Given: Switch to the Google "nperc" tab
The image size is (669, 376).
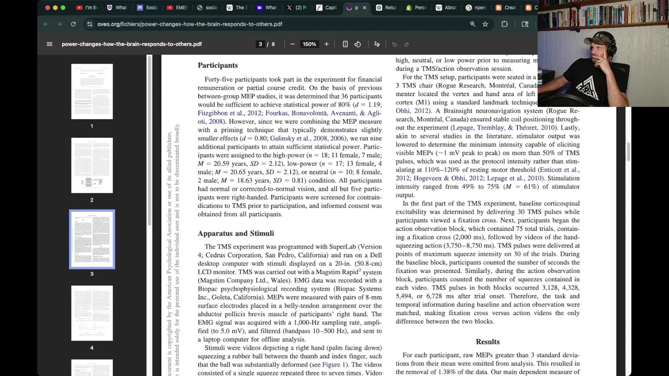Looking at the screenshot, I should 476,8.
